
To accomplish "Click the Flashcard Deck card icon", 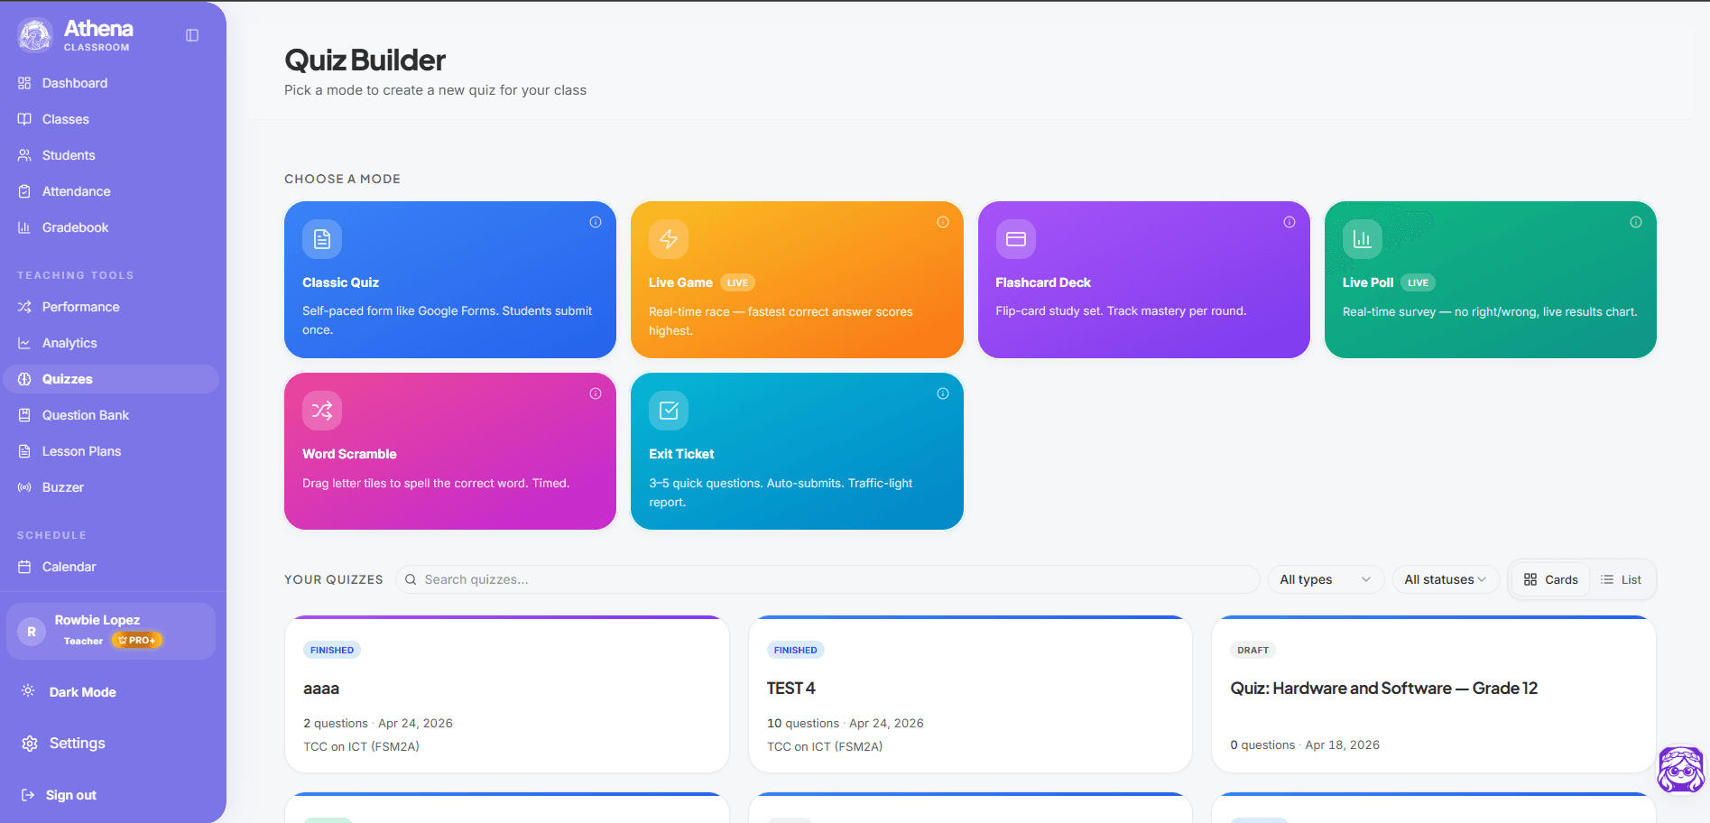I will pyautogui.click(x=1016, y=239).
